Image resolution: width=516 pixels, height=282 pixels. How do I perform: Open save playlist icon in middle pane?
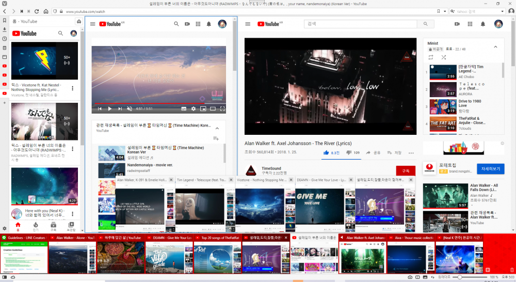216,138
